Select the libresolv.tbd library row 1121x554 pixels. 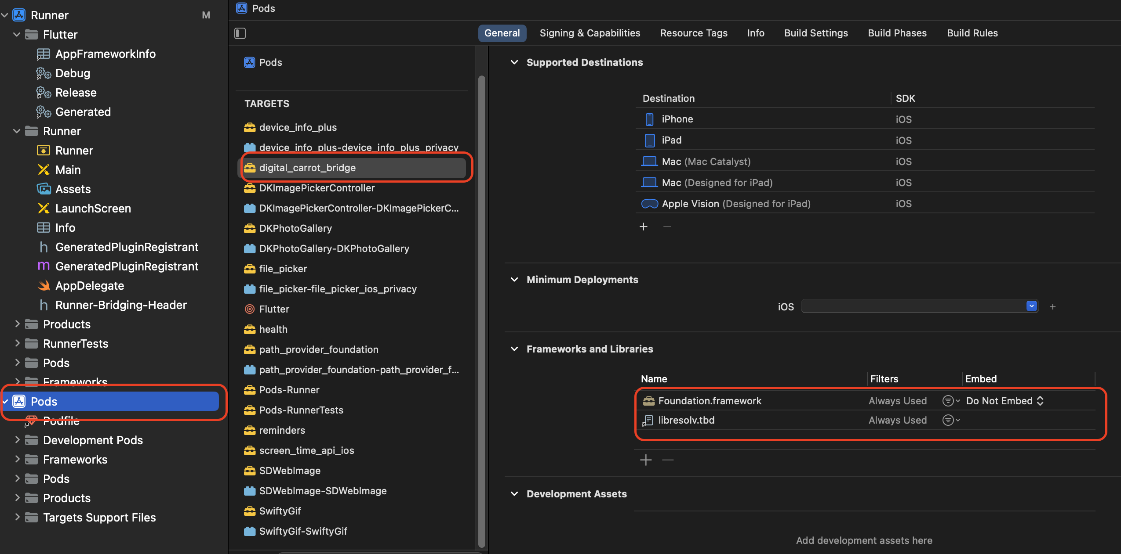tap(865, 420)
